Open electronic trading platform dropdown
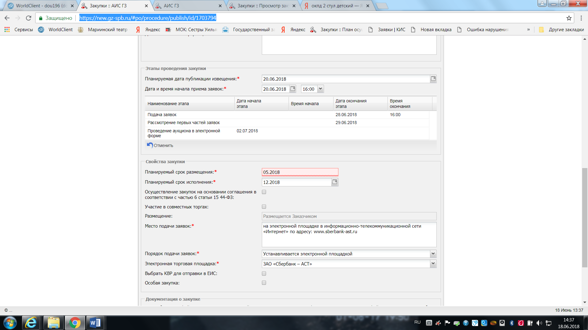Screen dimensions: 588x330 pos(433,264)
